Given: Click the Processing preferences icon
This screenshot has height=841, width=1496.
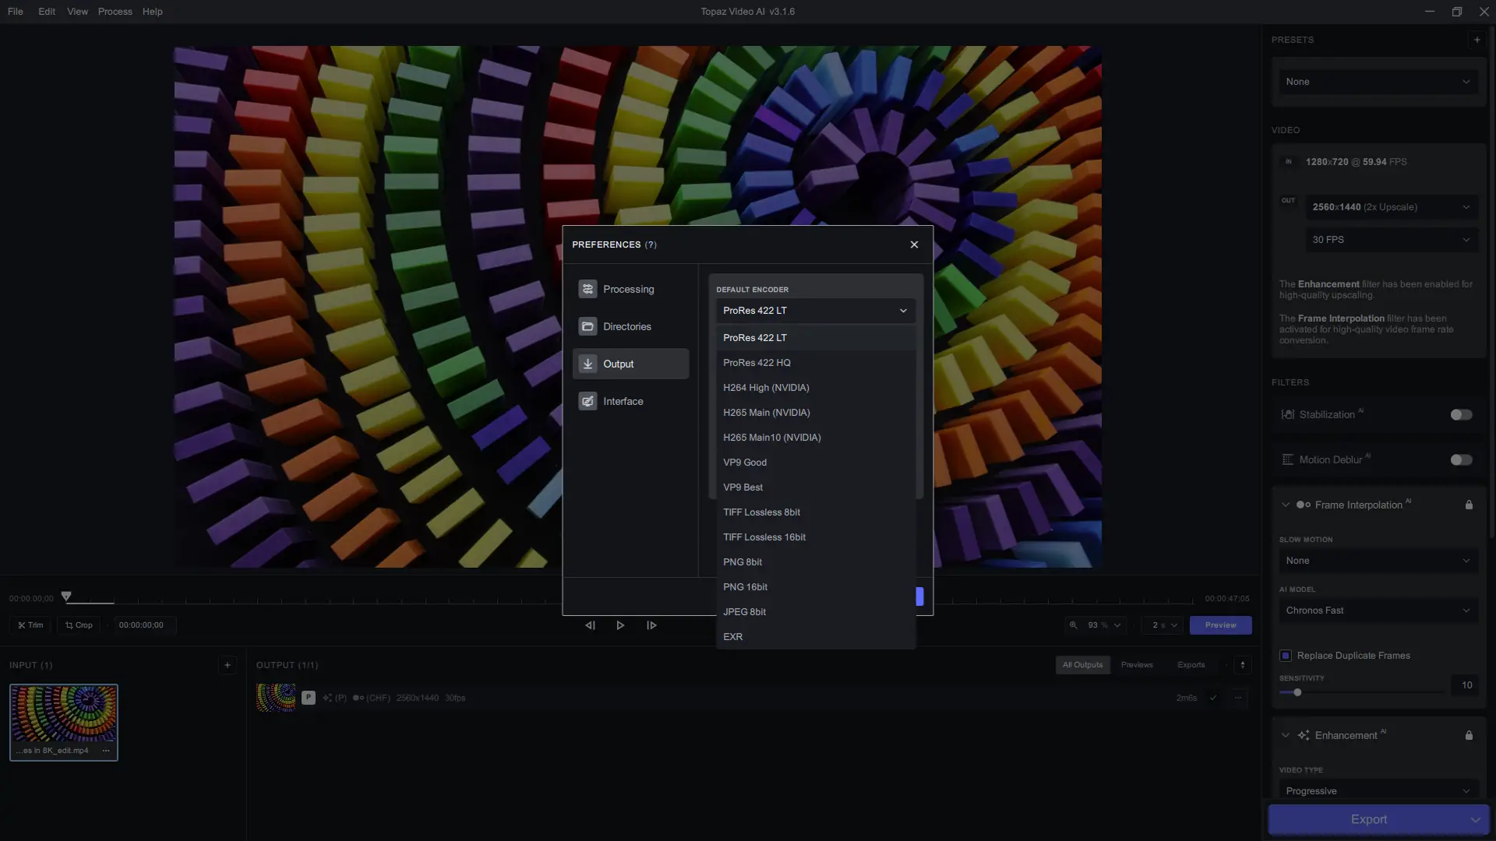Looking at the screenshot, I should [587, 289].
